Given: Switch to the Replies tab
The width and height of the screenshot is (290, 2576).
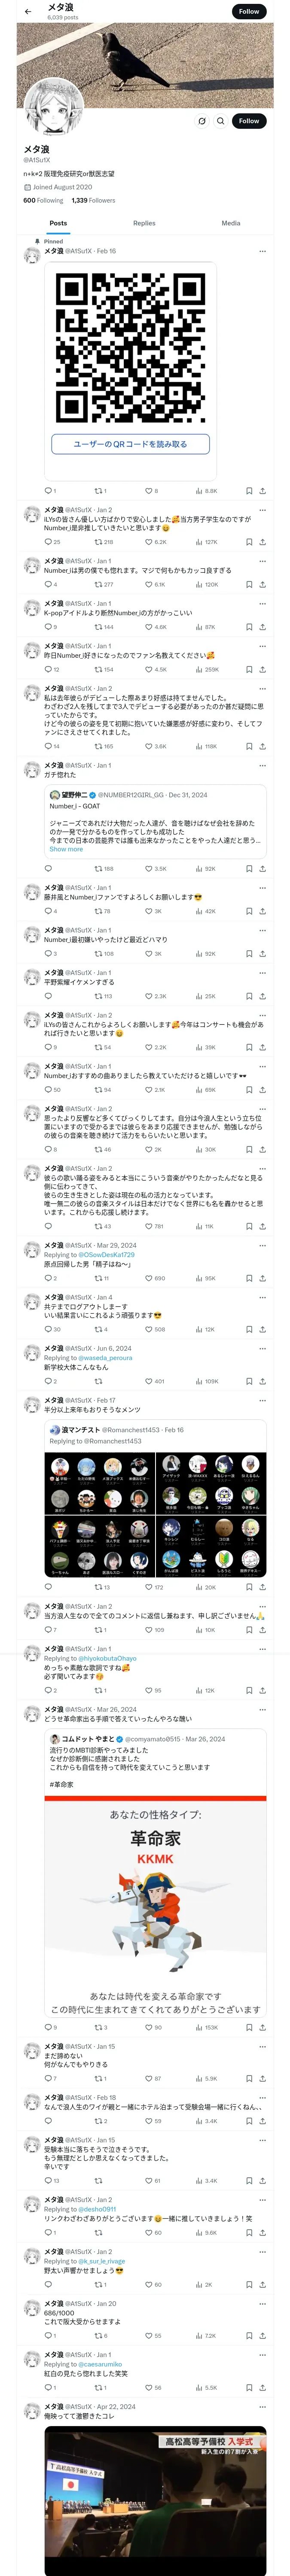Looking at the screenshot, I should click(x=144, y=223).
